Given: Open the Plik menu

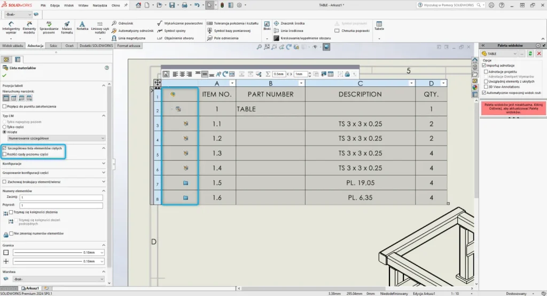Looking at the screenshot, I should tap(43, 5).
